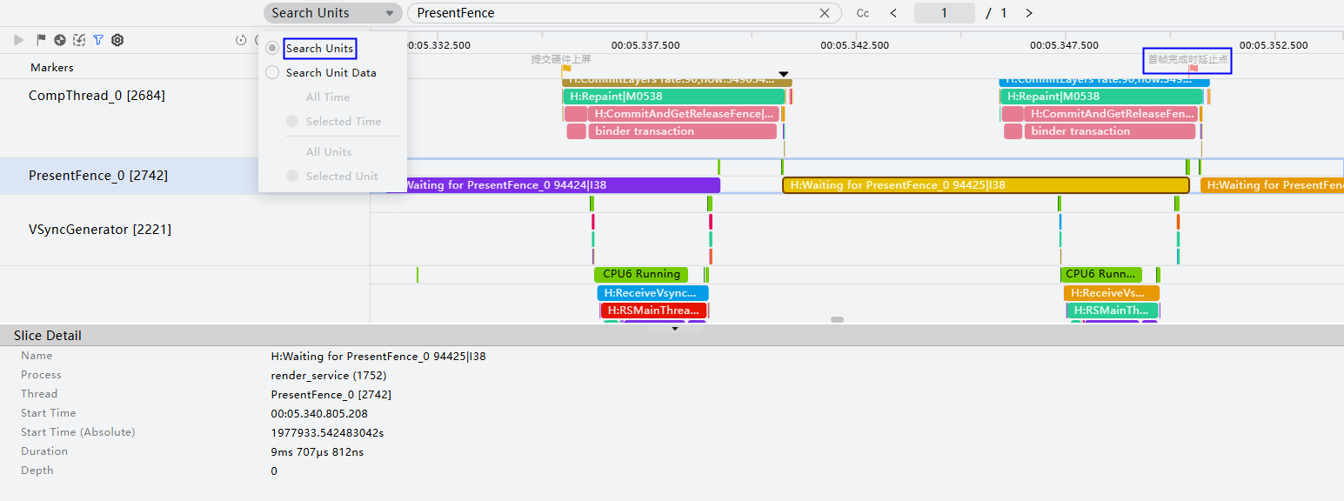Viewport: 1344px width, 501px height.
Task: Go to the next search result
Action: 1029,13
